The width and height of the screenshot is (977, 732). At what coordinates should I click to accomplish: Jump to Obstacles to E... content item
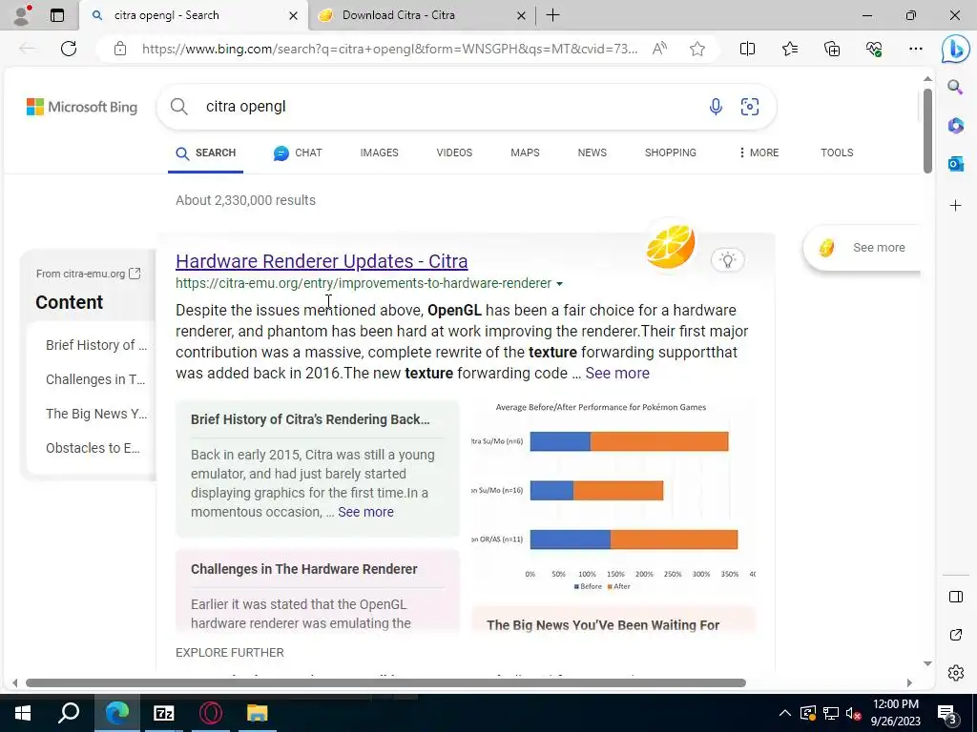(93, 448)
